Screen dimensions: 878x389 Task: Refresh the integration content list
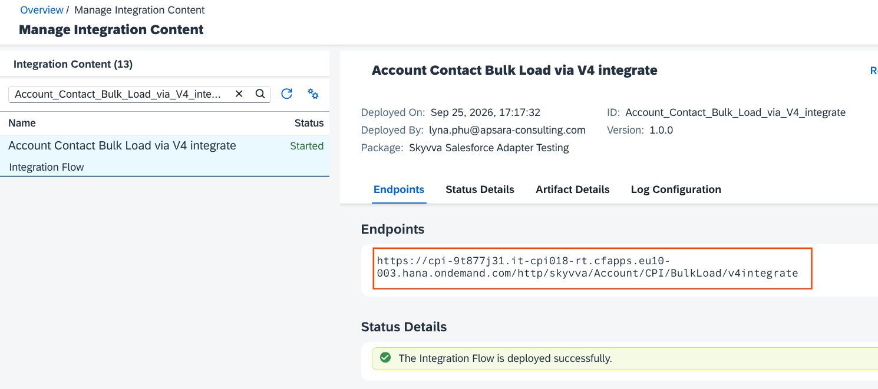click(287, 94)
